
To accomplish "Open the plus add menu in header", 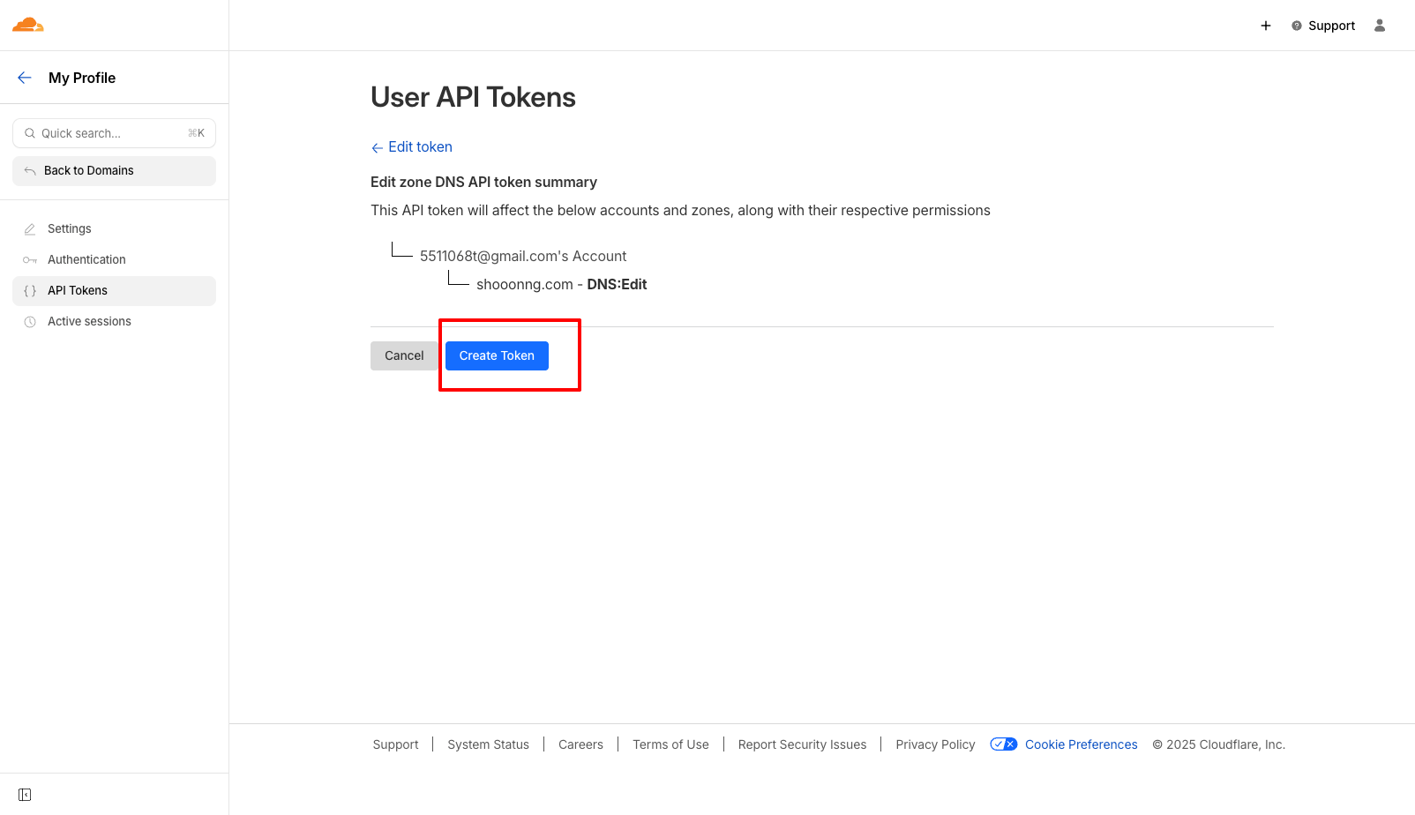I will (1266, 26).
